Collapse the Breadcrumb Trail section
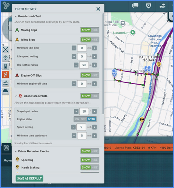174x188 pixels. (x=16, y=16)
